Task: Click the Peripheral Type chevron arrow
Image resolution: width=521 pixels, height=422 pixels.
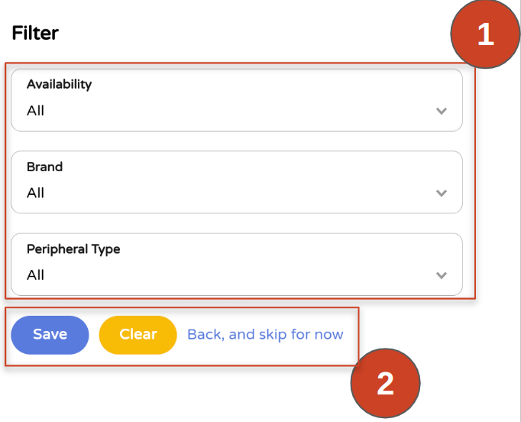Action: click(x=441, y=275)
